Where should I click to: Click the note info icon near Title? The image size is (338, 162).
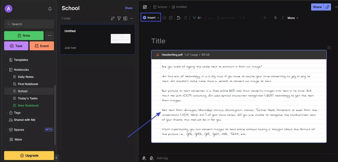329,48
